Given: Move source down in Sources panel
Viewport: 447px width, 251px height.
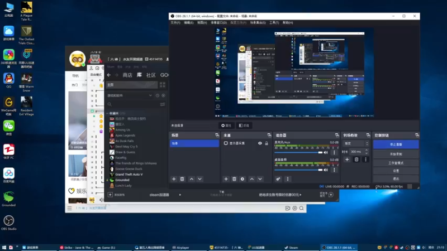Looking at the screenshot, I should tap(260, 179).
